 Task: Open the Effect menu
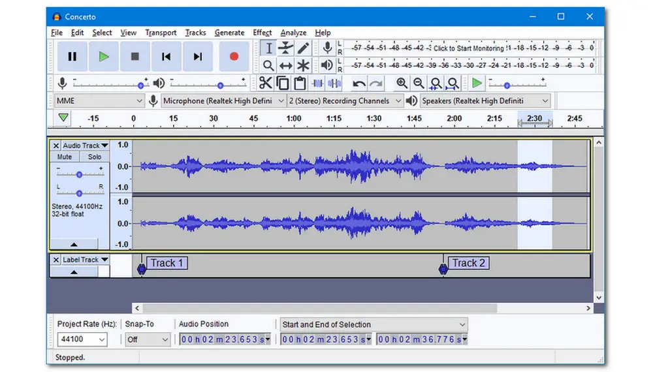[262, 33]
